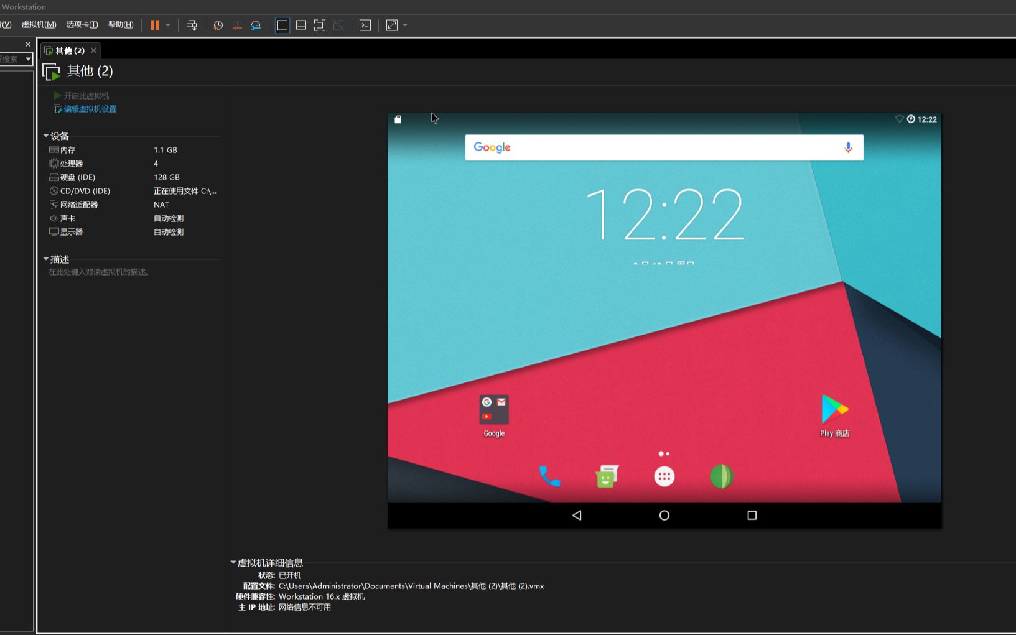Tap the Android recent apps button
The image size is (1016, 635).
pos(752,515)
